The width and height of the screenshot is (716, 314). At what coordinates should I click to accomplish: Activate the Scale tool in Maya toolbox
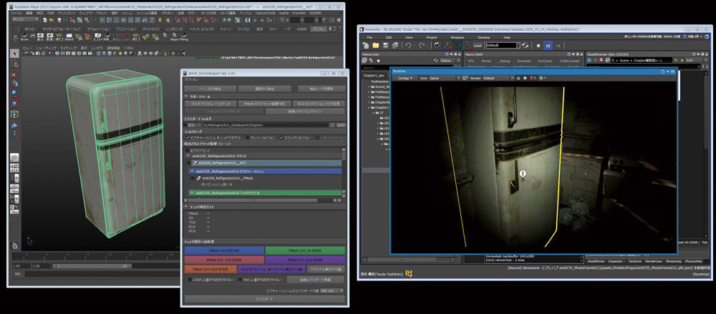14,104
